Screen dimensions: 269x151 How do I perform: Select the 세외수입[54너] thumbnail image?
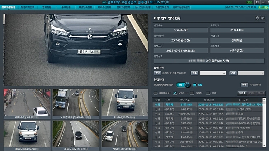click(x=26, y=102)
